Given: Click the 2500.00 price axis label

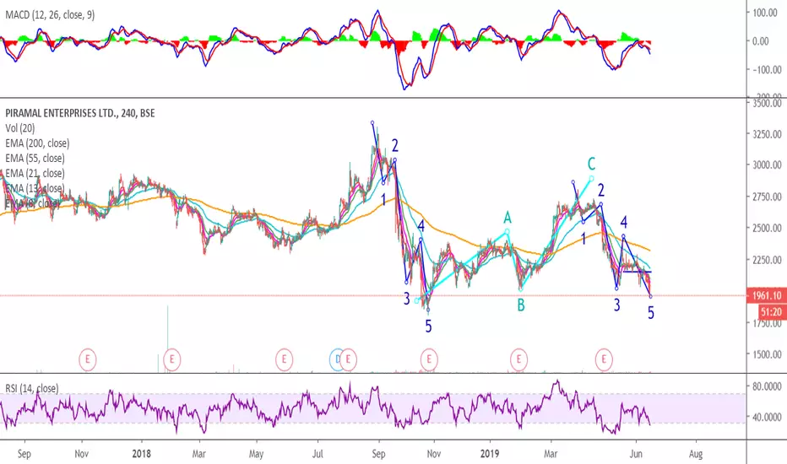Looking at the screenshot, I should click(767, 228).
